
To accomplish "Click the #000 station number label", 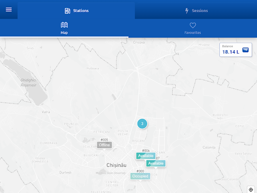I will pyautogui.click(x=140, y=171).
